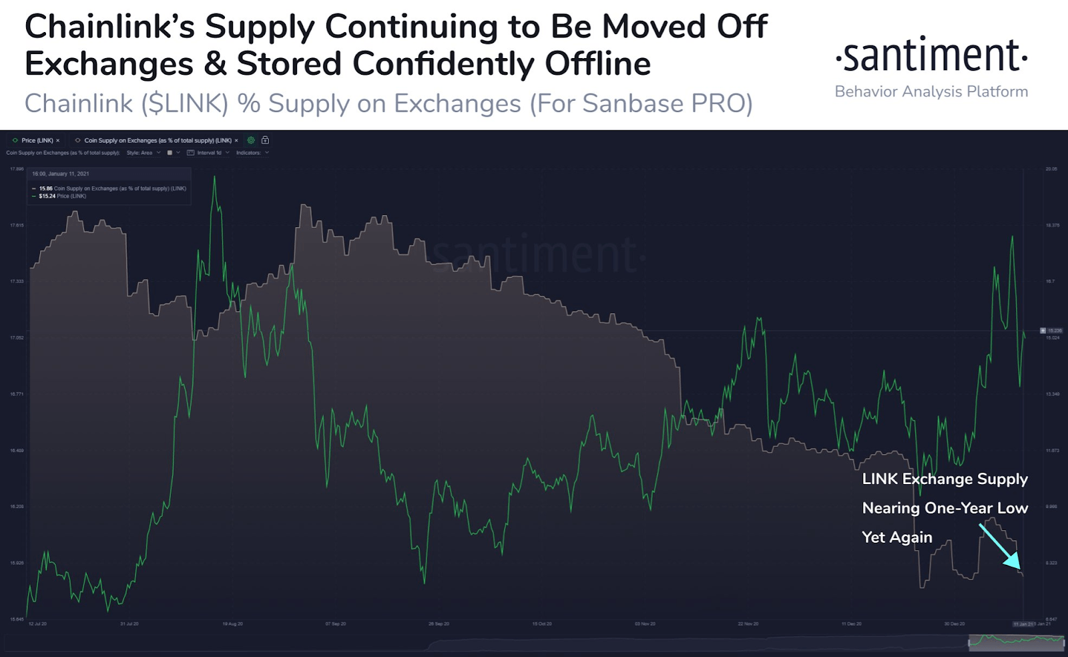Click the santiment logo

click(x=931, y=56)
